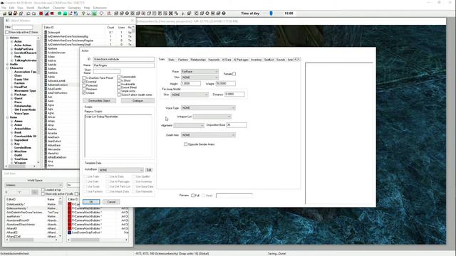Click the Time of day slider handle
456x256 pixels.
(x=271, y=14)
